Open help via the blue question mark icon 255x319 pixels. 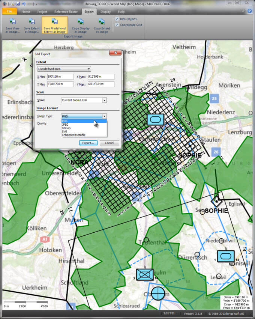[x=249, y=11]
